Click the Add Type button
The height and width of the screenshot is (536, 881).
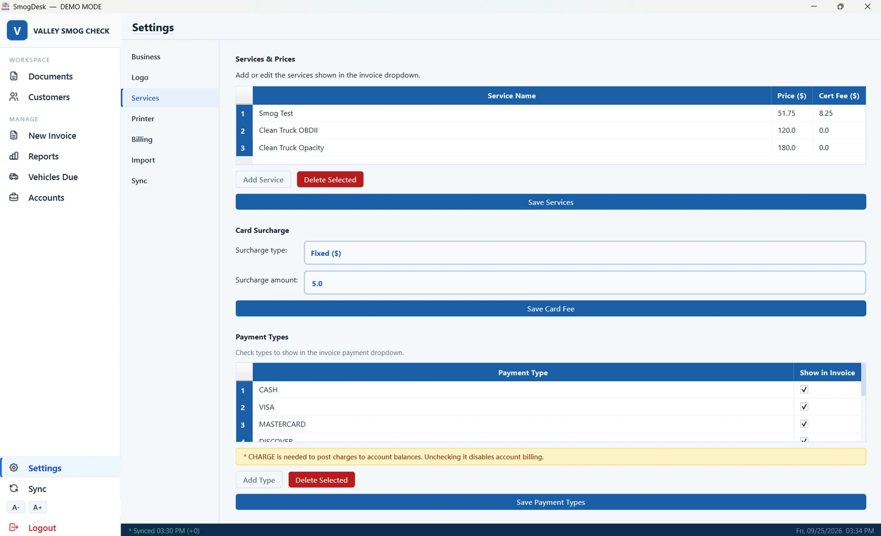tap(259, 480)
